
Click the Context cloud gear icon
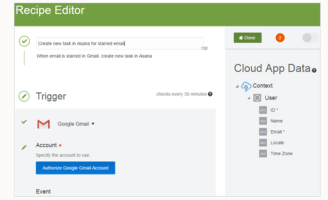click(246, 86)
